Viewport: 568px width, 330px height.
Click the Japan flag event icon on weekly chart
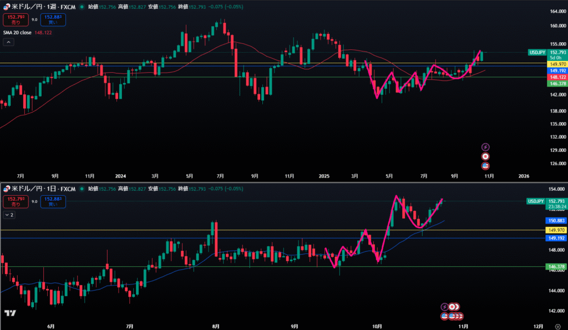click(x=486, y=156)
